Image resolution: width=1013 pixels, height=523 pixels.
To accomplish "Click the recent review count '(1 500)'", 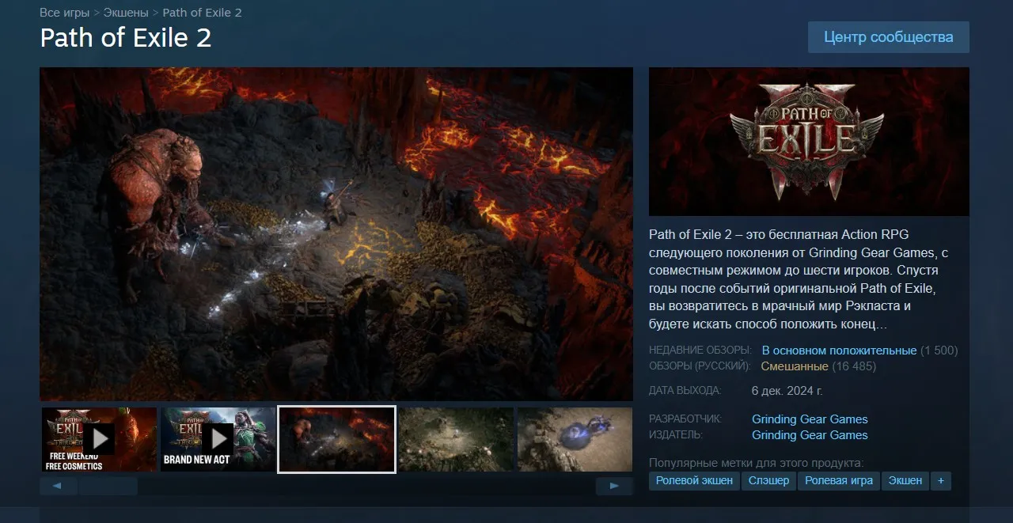I will (x=939, y=351).
